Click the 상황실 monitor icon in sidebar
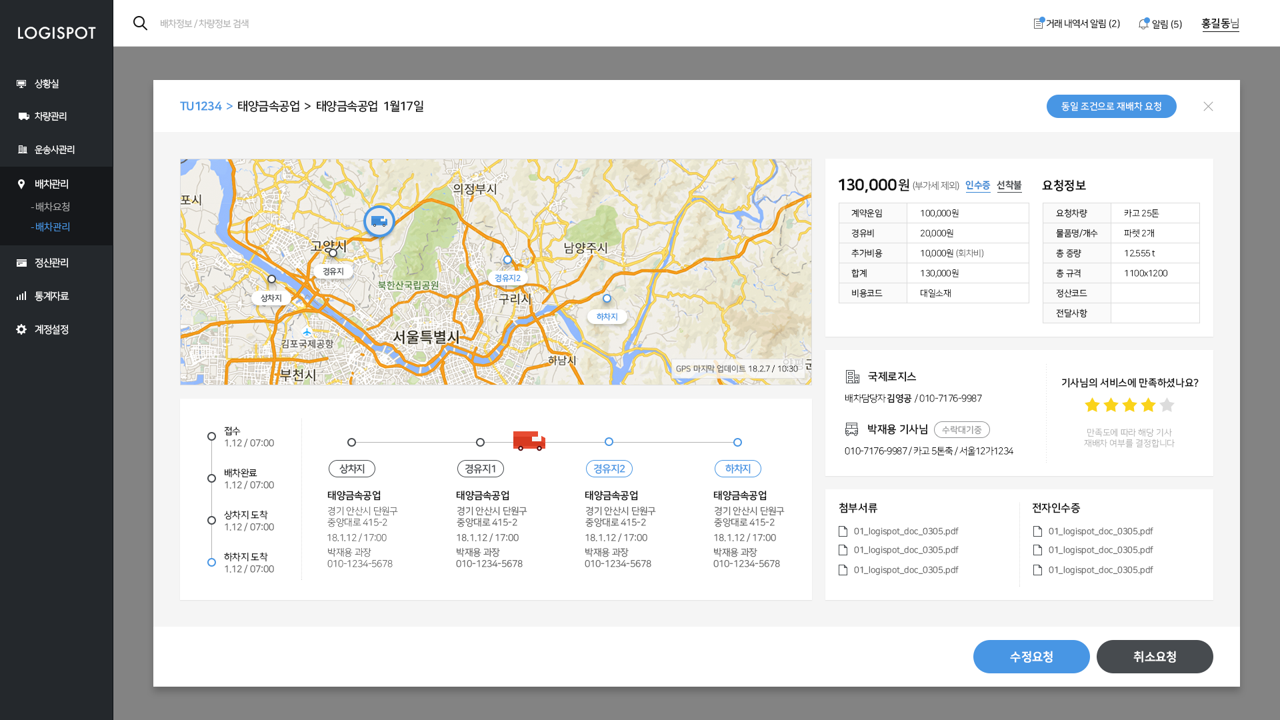The height and width of the screenshot is (720, 1280). (21, 84)
